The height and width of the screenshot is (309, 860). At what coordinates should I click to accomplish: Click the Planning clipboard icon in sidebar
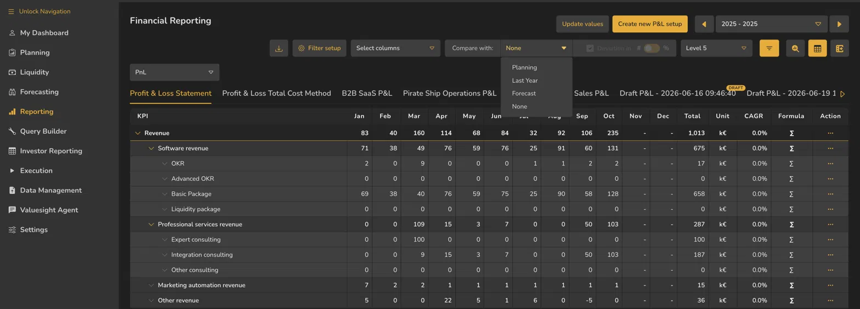tap(12, 53)
